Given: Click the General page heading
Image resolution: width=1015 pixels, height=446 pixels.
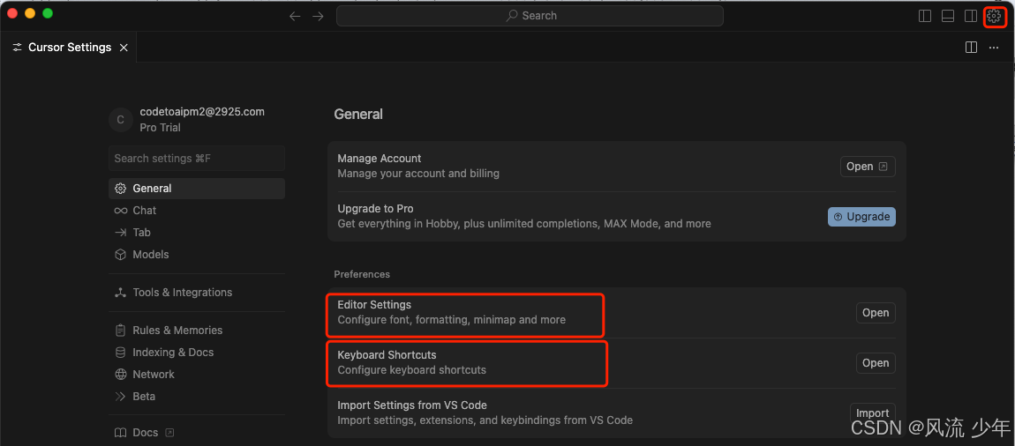Looking at the screenshot, I should (358, 115).
